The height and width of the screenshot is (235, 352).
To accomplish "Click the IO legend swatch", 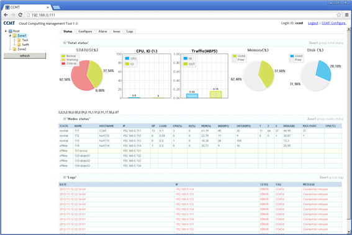I will [x=127, y=64].
